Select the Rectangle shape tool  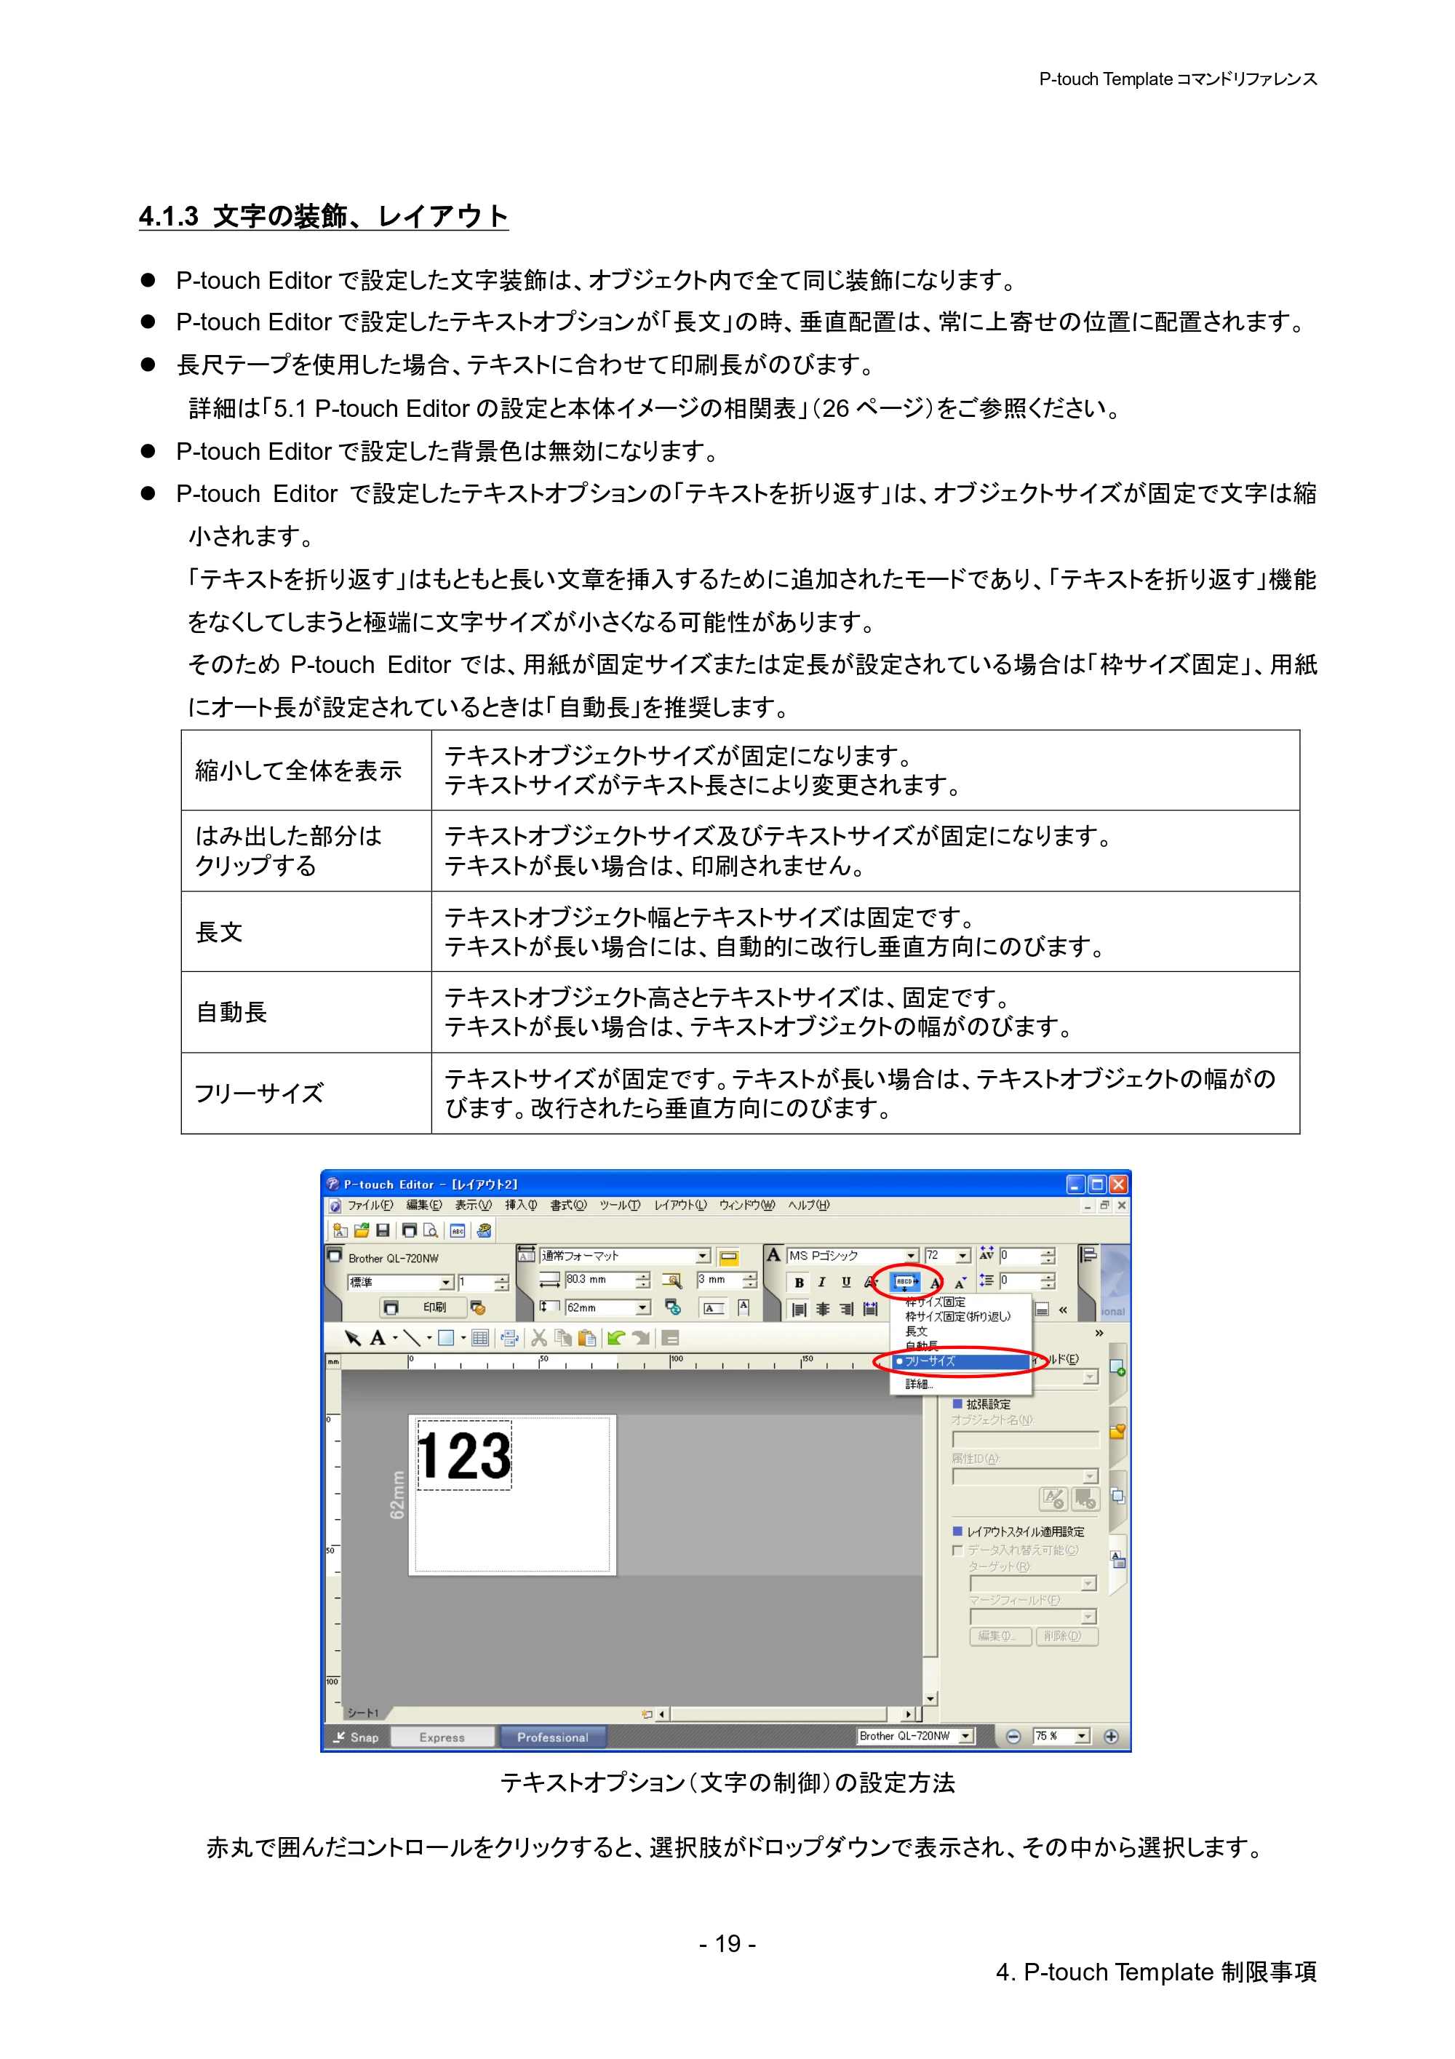click(x=445, y=1338)
